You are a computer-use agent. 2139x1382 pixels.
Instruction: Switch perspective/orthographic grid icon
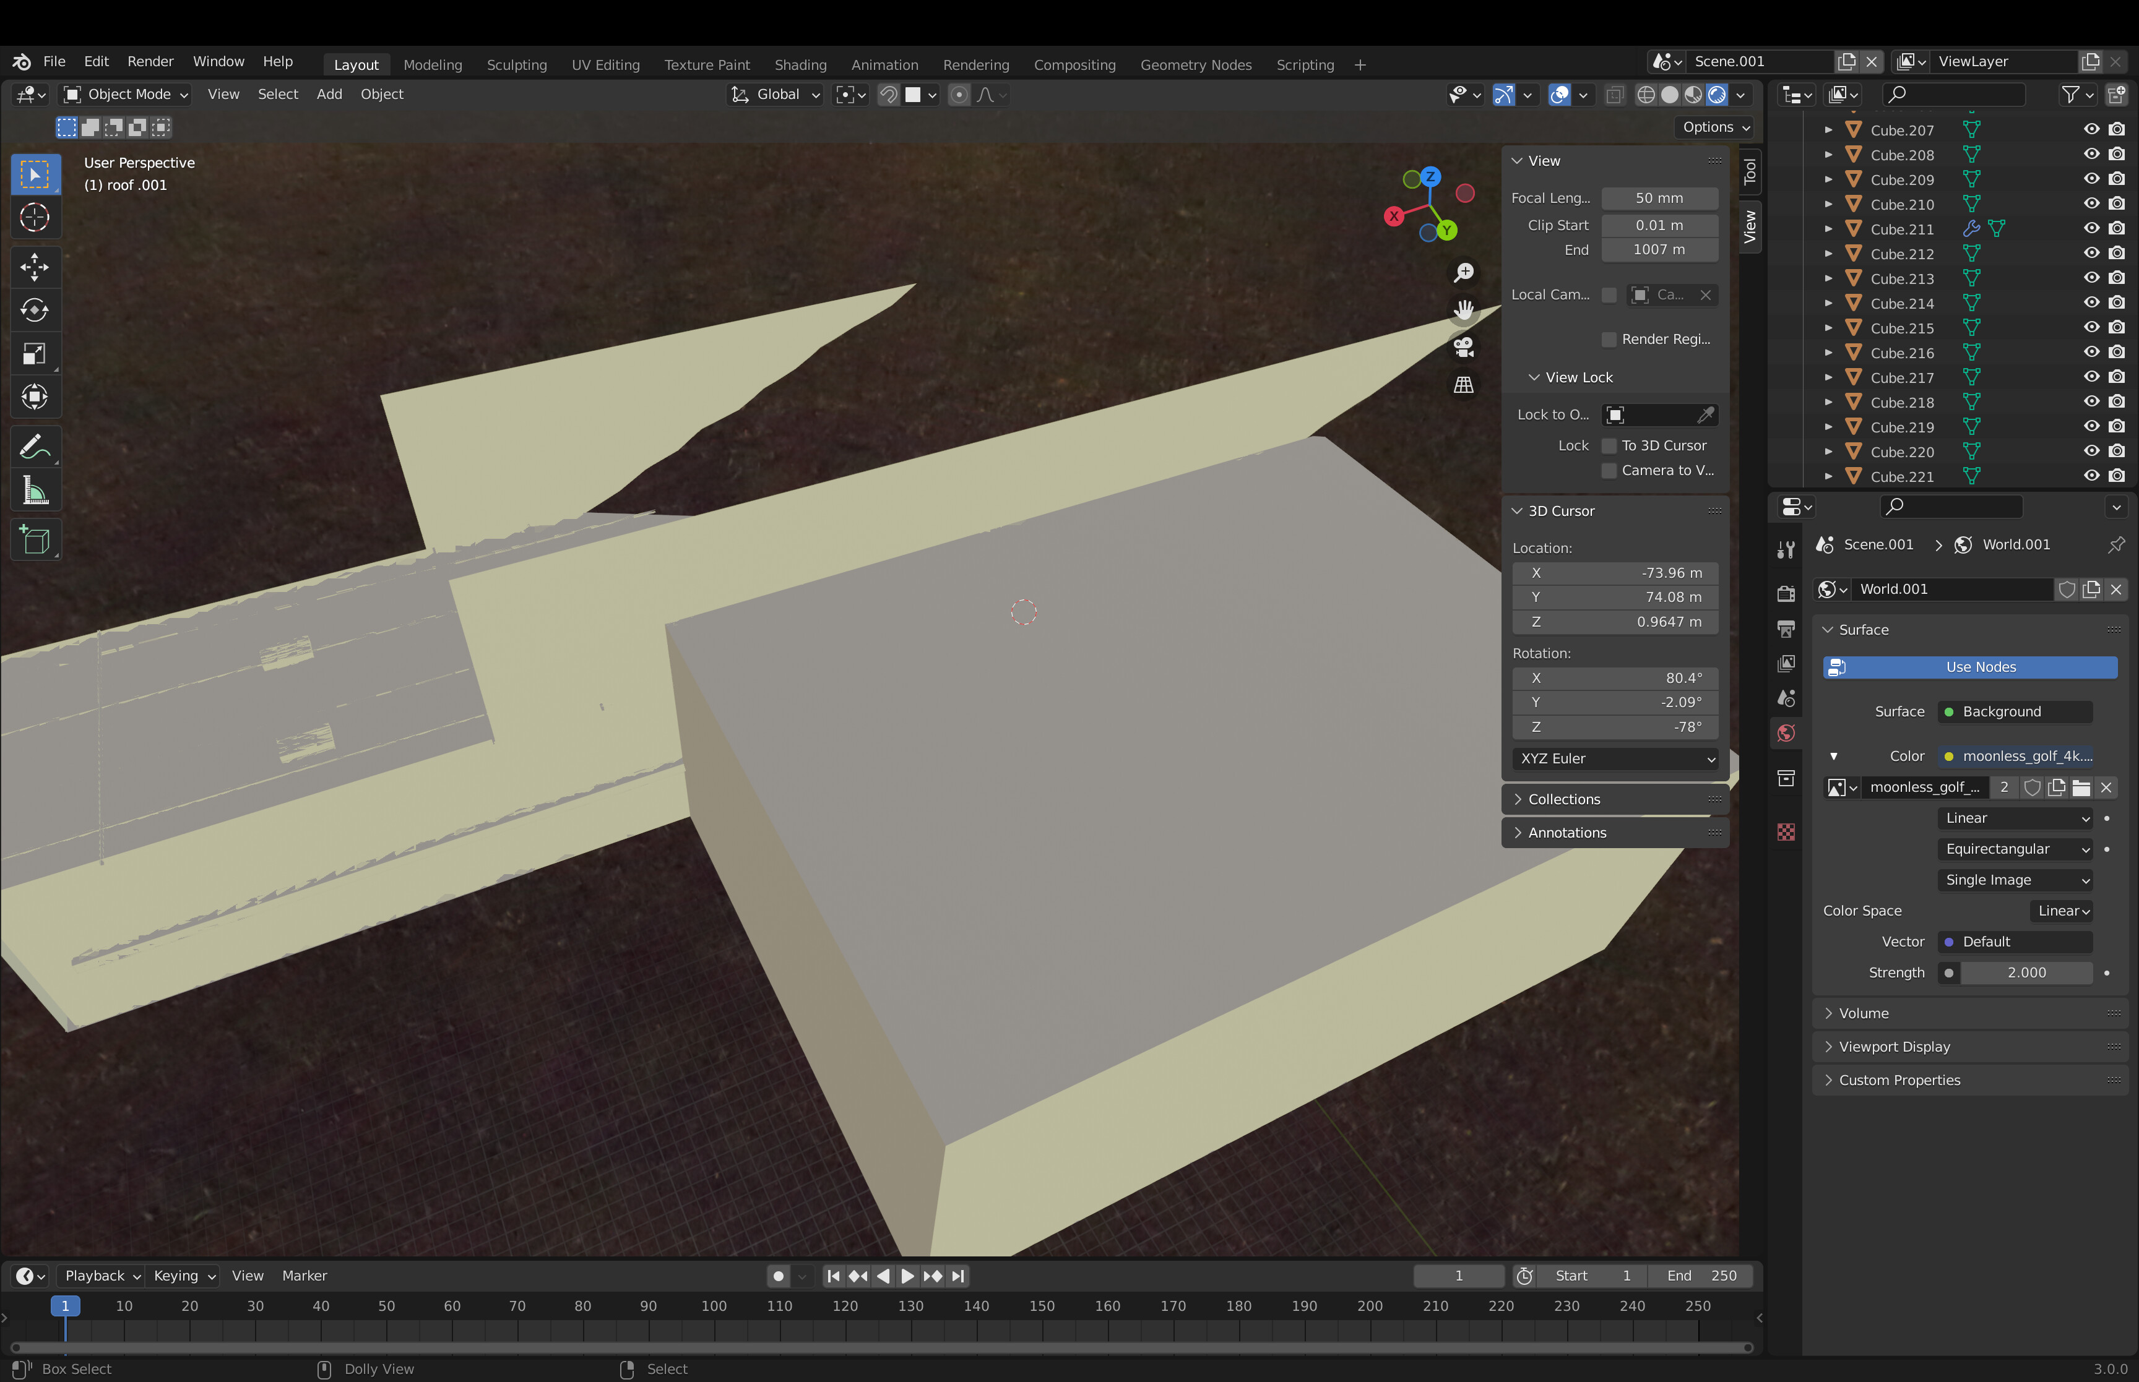point(1463,385)
